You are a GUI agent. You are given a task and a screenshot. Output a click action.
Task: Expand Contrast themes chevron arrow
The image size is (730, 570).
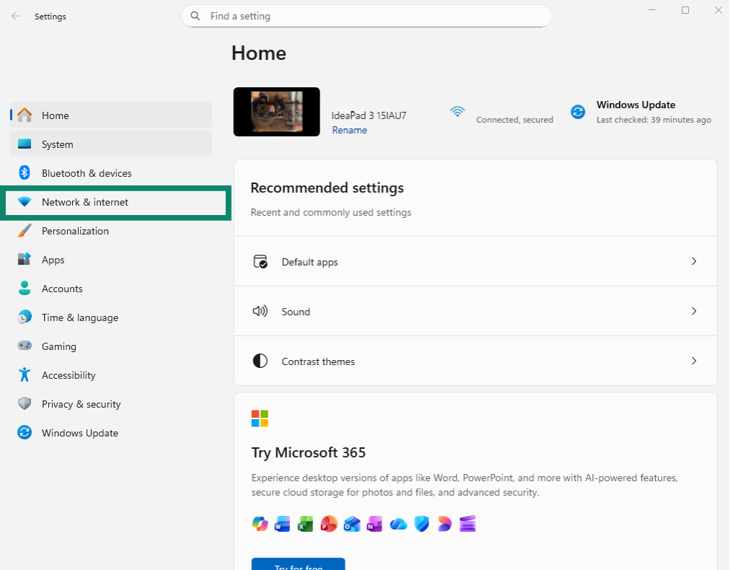click(x=694, y=361)
